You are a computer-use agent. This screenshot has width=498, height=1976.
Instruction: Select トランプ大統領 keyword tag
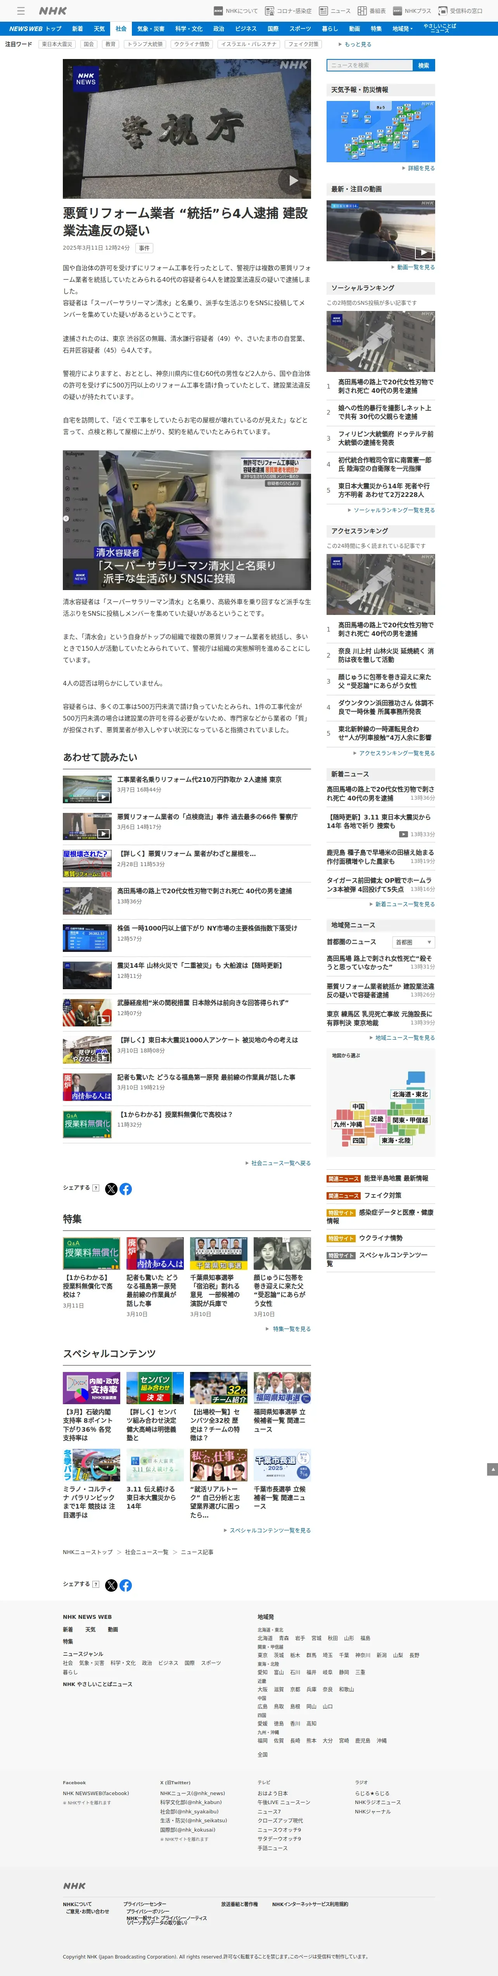point(145,45)
